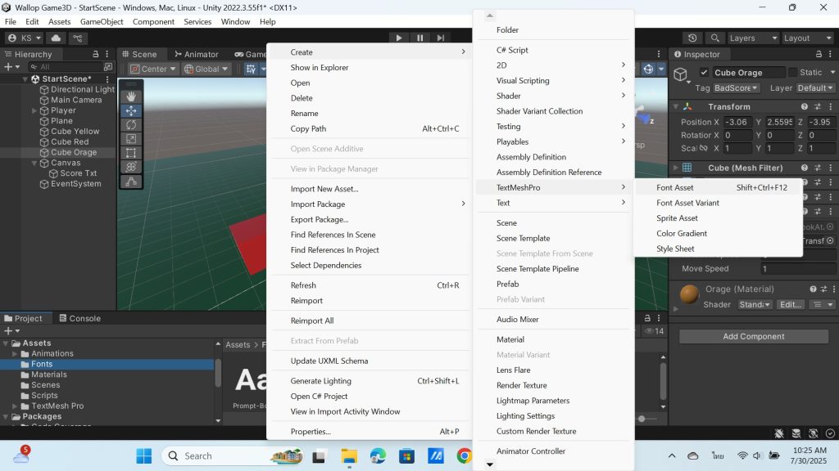The width and height of the screenshot is (839, 471).
Task: Open Transform component presets icon
Action: (818, 107)
